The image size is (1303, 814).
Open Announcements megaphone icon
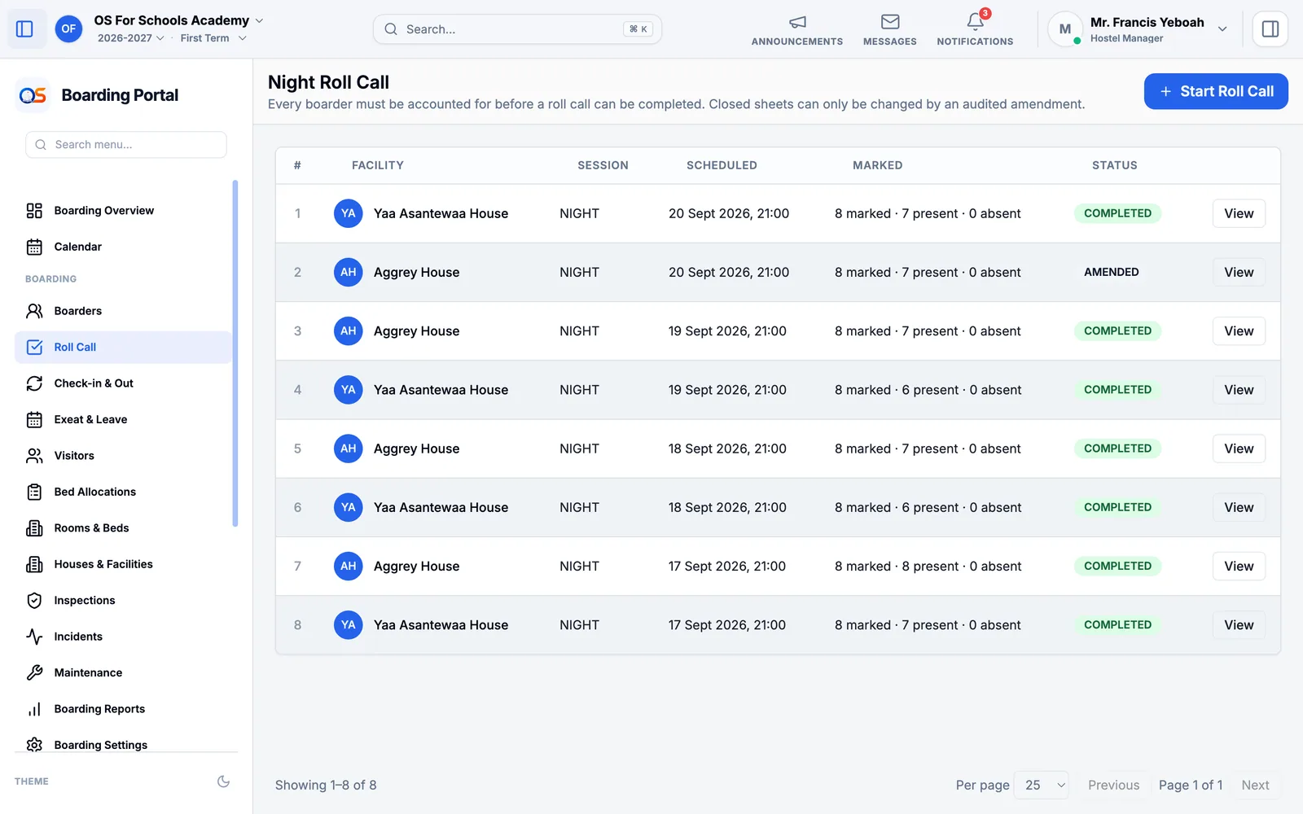tap(797, 22)
